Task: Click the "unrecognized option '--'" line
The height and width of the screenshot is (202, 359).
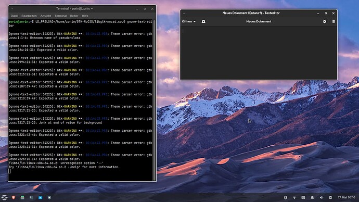Action: tap(56, 163)
